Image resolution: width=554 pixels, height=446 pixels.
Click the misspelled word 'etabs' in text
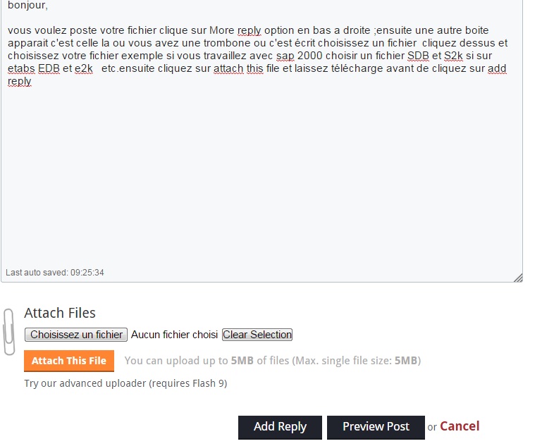click(21, 68)
